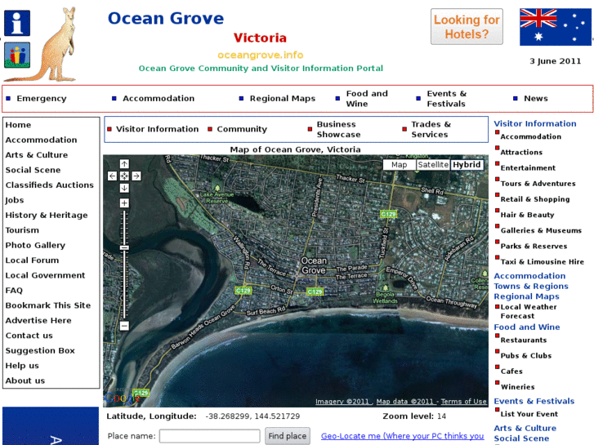This screenshot has height=445, width=594.
Task: Click the map zoom slider handle
Action: pyautogui.click(x=124, y=247)
